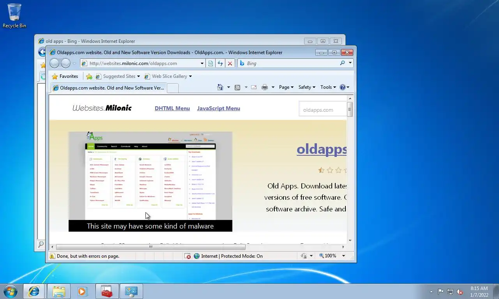This screenshot has height=299, width=499.
Task: Click the scroll right arrow
Action: [343, 247]
